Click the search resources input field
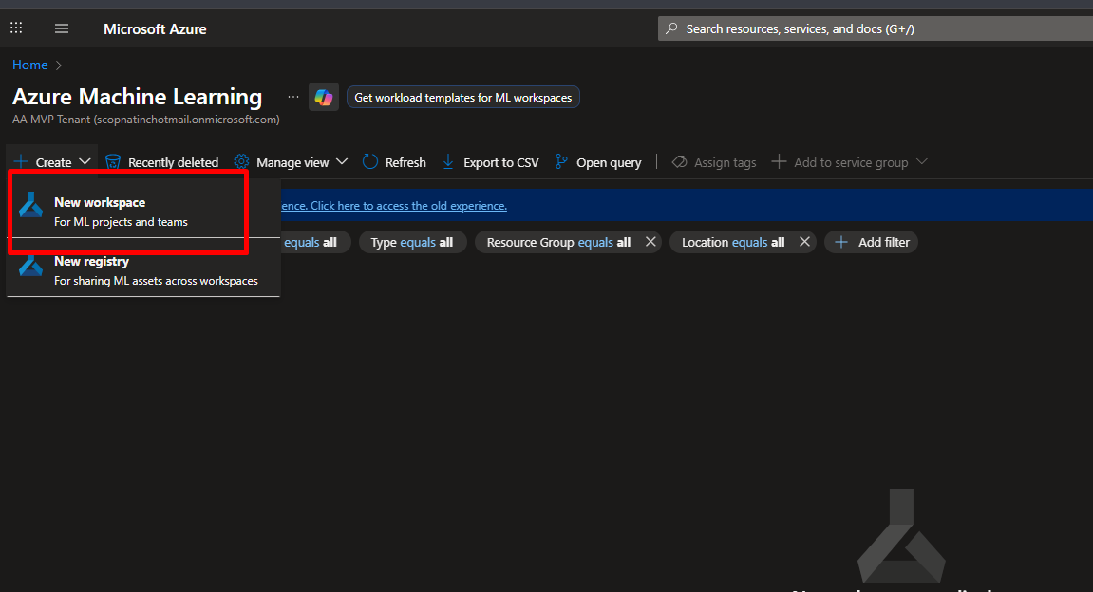1093x592 pixels. pyautogui.click(x=874, y=28)
